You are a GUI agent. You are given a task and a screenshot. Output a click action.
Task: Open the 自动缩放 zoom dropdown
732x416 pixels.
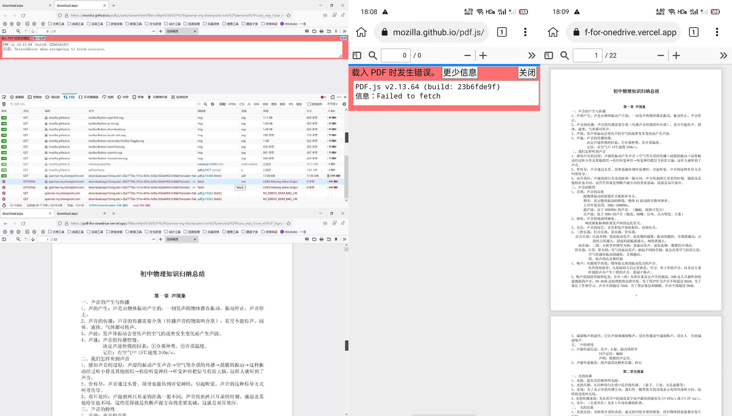pyautogui.click(x=181, y=31)
